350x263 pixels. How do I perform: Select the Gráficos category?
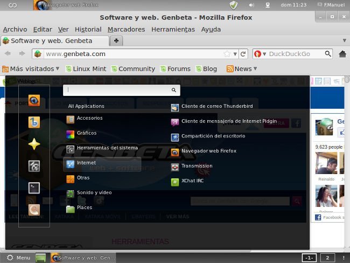[81, 134]
